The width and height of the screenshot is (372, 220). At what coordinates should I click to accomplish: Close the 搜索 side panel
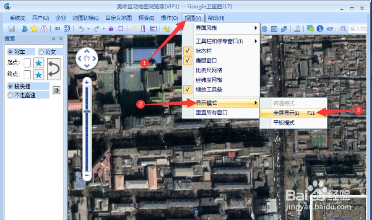click(x=61, y=39)
